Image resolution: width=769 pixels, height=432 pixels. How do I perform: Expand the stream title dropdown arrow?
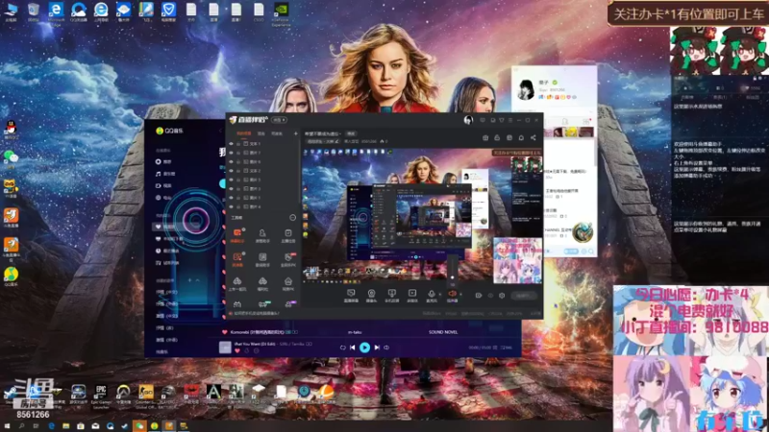pos(339,133)
